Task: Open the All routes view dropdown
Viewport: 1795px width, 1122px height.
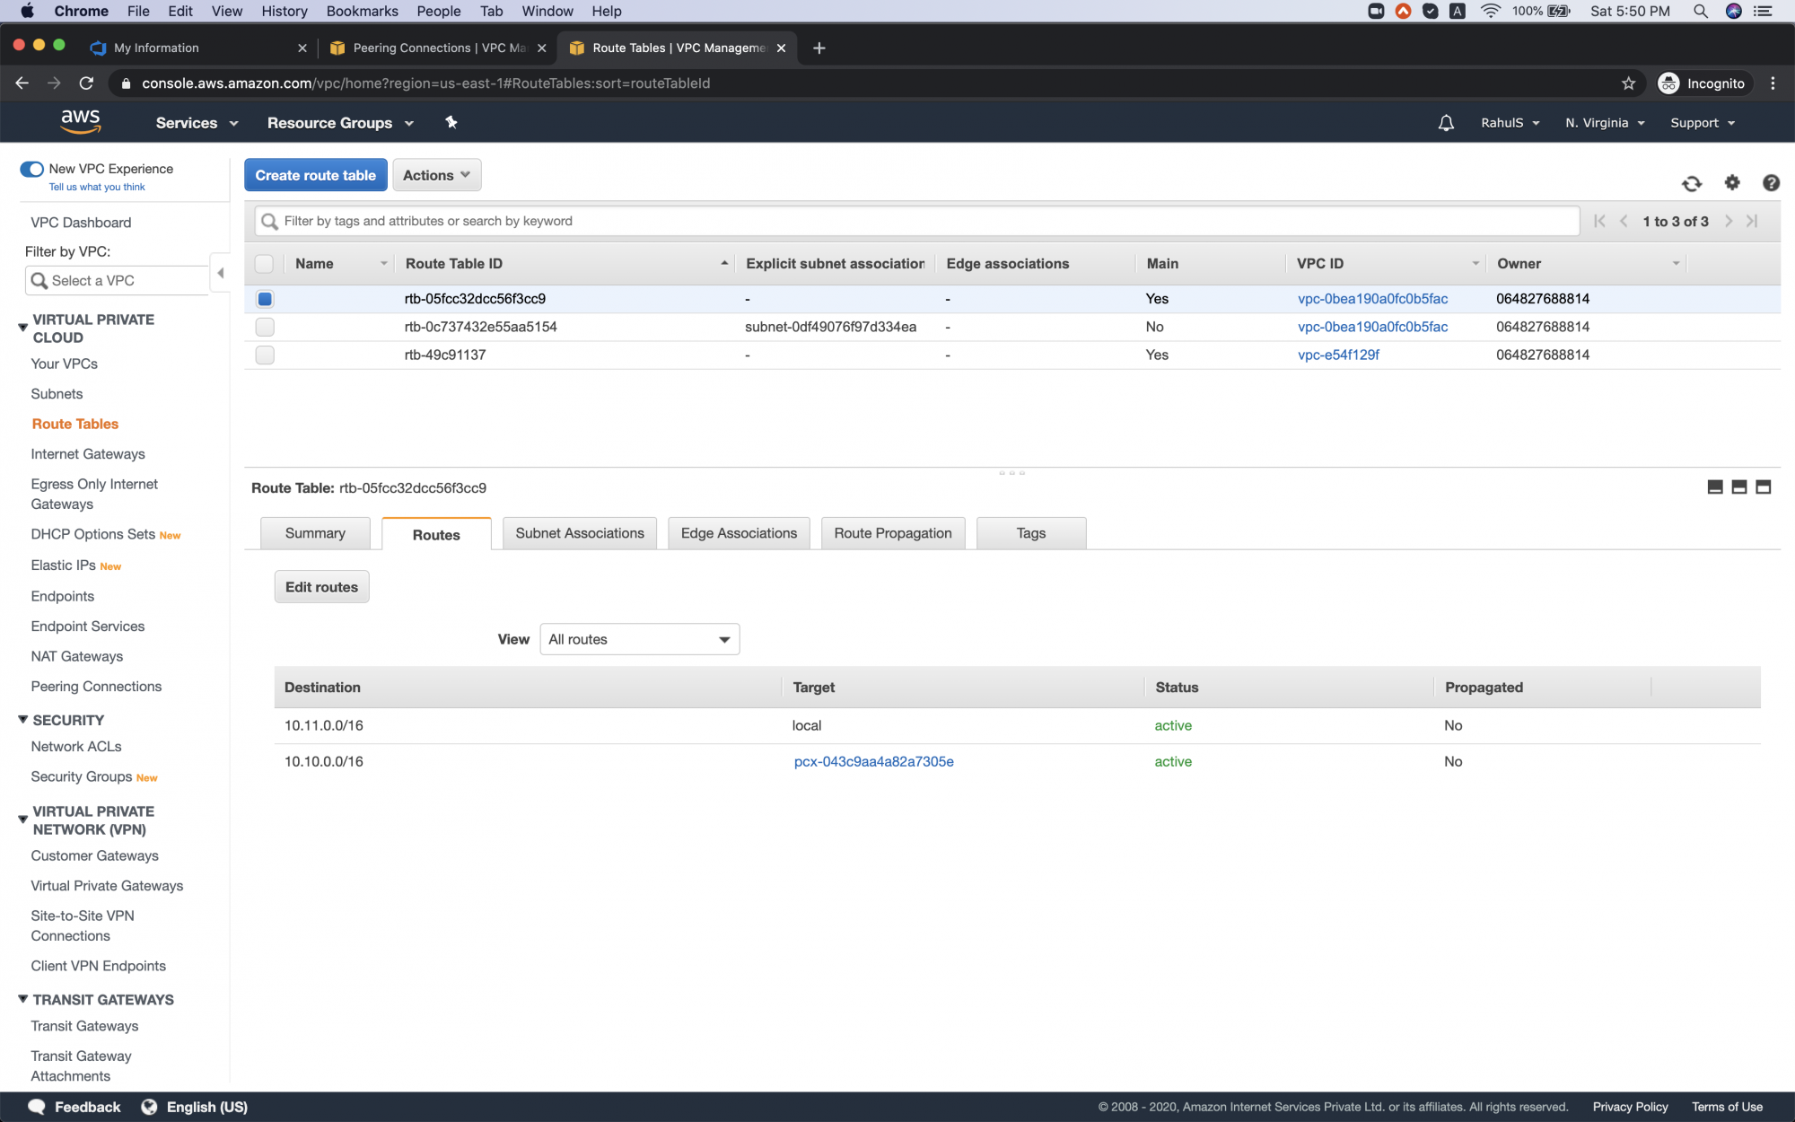Action: tap(639, 639)
